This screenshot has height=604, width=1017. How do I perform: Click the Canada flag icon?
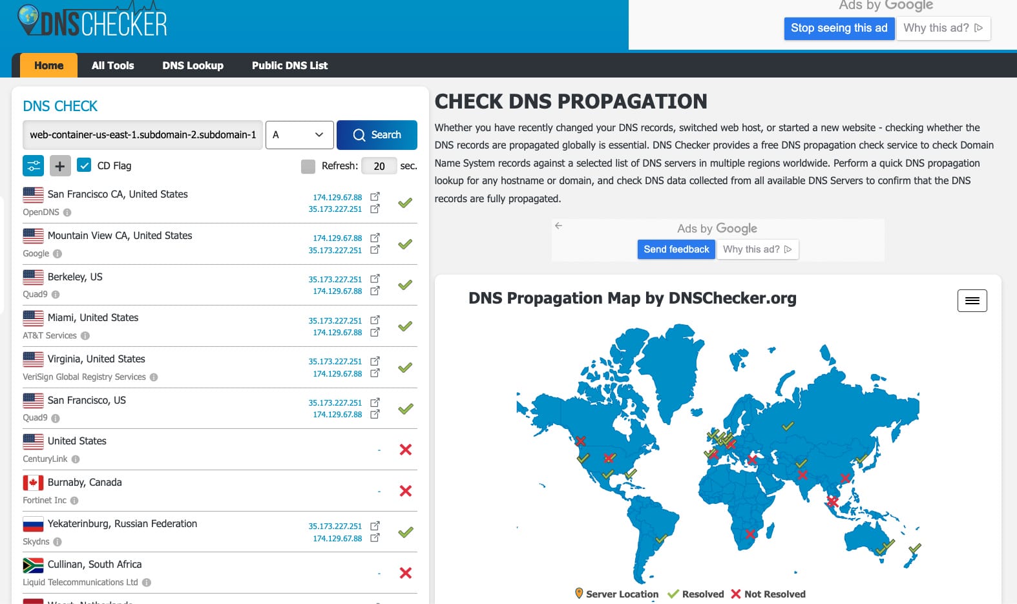point(34,483)
